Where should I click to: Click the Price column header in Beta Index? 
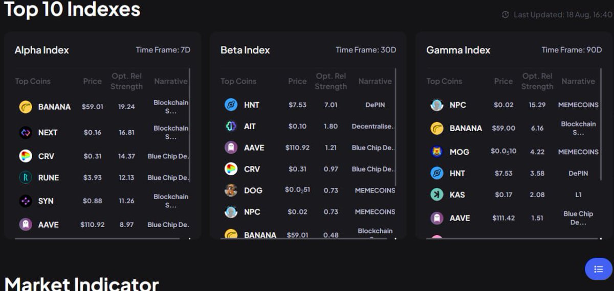pyautogui.click(x=297, y=81)
